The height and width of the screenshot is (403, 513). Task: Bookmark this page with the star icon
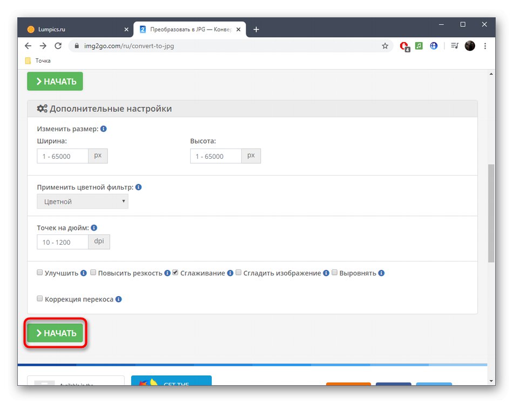point(384,46)
